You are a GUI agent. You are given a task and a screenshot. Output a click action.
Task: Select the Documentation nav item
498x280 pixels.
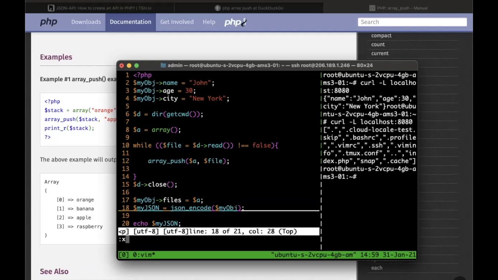click(130, 22)
